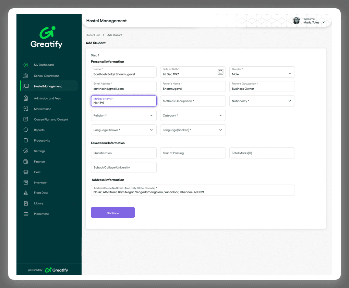This screenshot has width=349, height=288.
Task: Expand the Religion dropdown
Action: [x=151, y=115]
